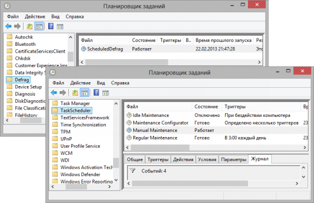
Task: Click the Maintenance Configurator task clock icon
Action: point(129,122)
